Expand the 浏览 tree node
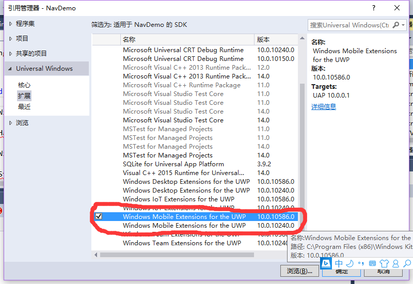 pyautogui.click(x=10, y=123)
